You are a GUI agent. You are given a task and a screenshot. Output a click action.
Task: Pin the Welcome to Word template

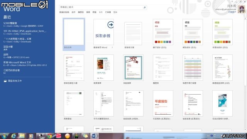pos(112,47)
